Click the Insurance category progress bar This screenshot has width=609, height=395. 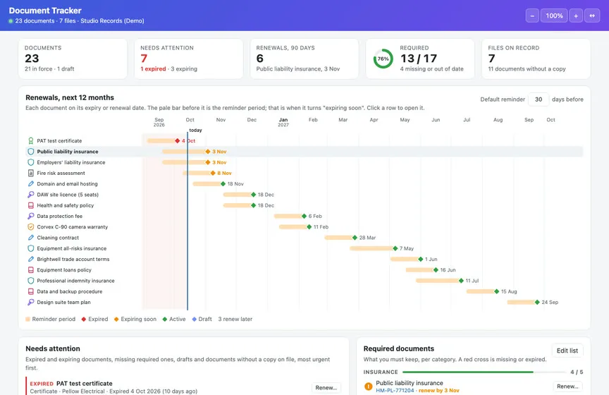(484, 372)
